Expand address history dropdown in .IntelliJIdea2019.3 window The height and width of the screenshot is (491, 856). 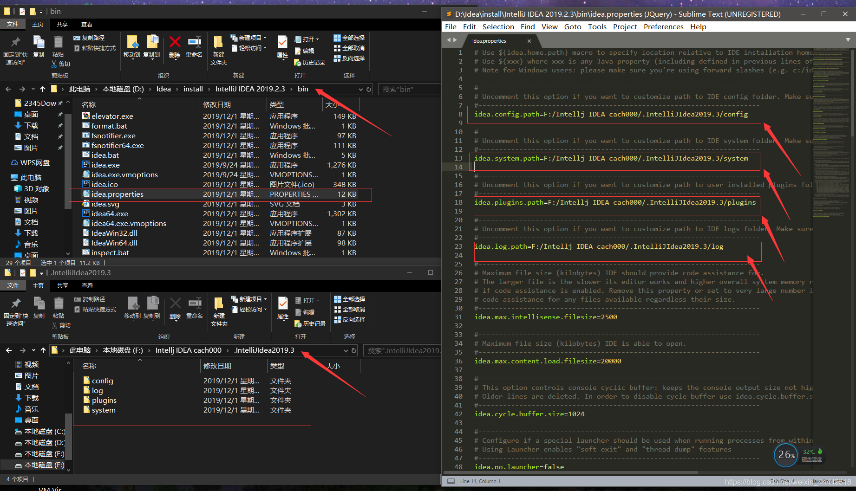click(346, 350)
